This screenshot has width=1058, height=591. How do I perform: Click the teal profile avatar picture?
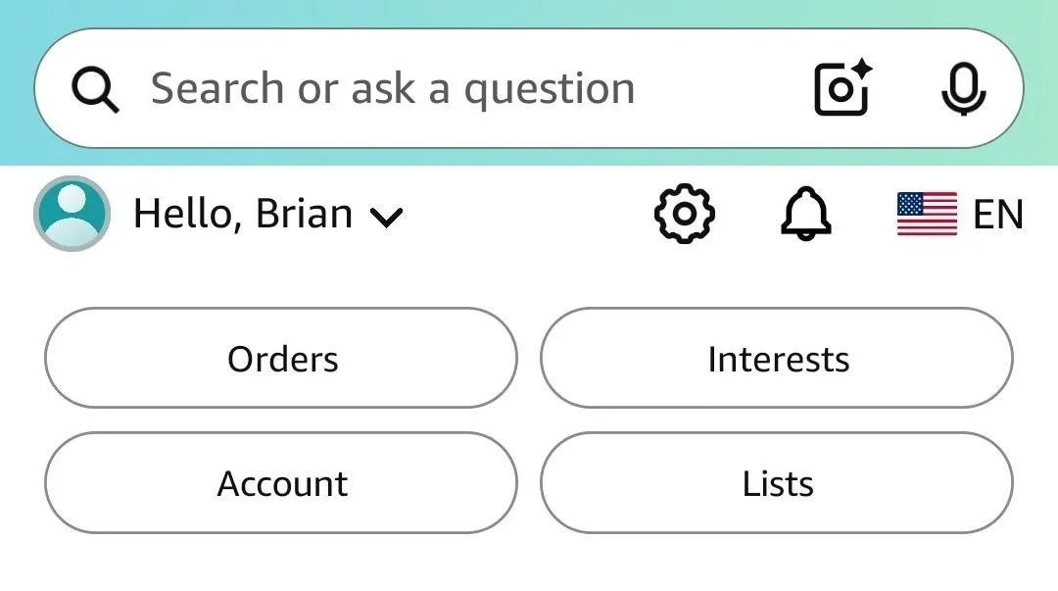(x=72, y=213)
